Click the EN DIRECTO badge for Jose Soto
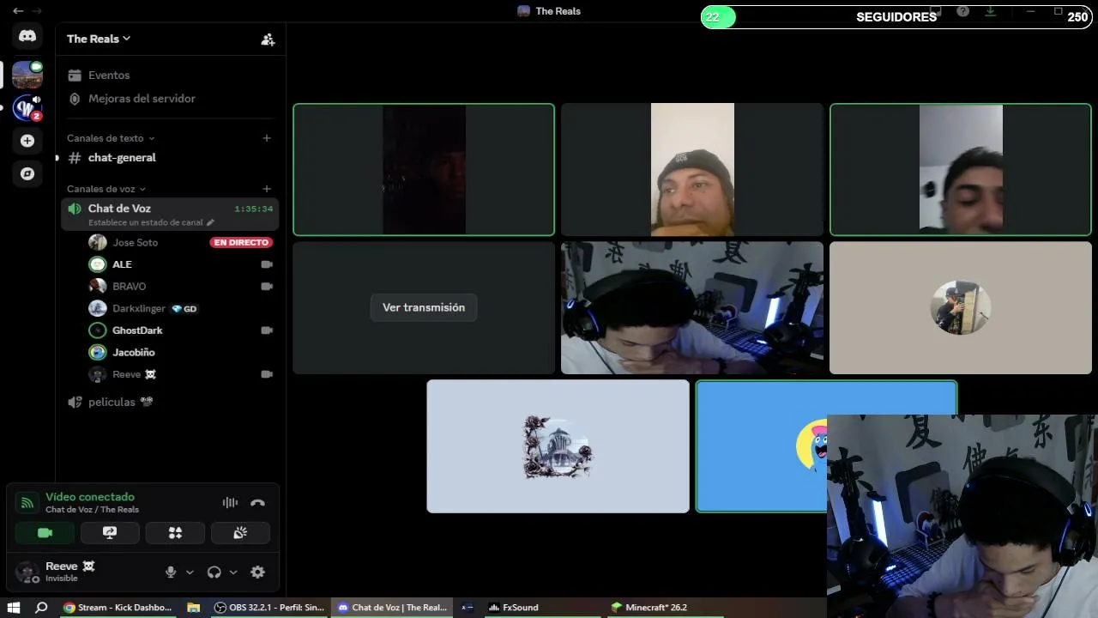The image size is (1098, 618). (x=241, y=243)
